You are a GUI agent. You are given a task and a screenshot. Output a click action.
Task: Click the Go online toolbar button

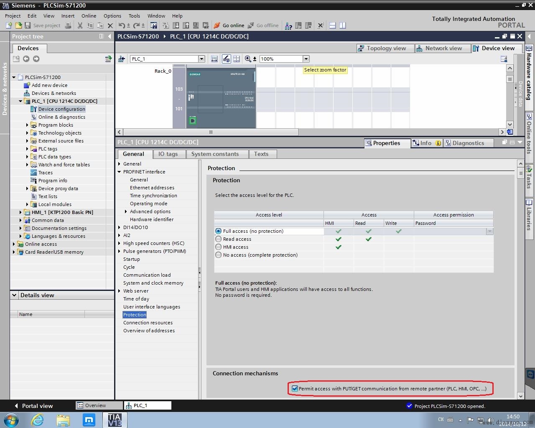click(x=229, y=25)
